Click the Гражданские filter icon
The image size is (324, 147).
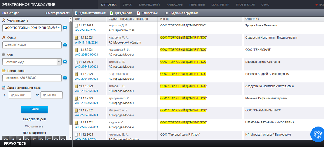[112, 13]
